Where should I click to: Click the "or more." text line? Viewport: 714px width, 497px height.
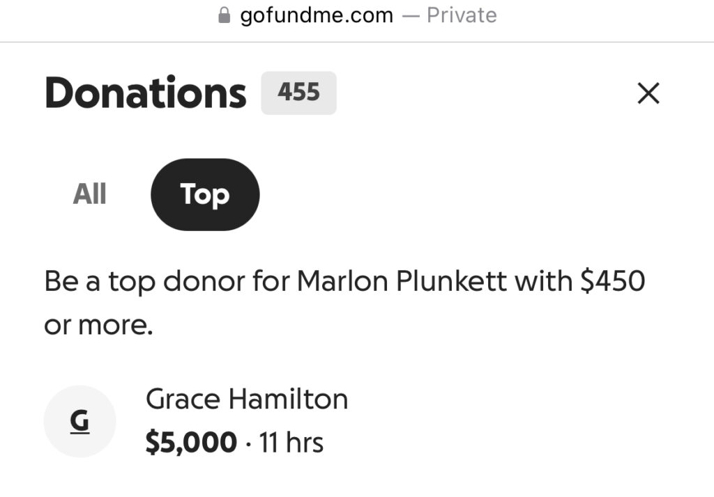click(x=98, y=325)
